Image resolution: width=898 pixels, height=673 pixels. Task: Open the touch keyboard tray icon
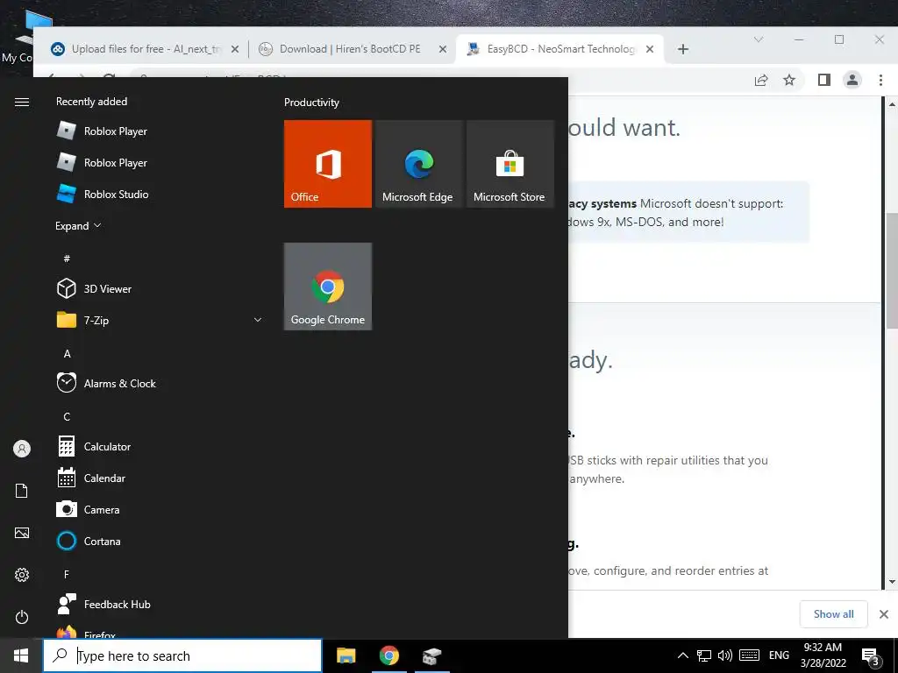749,655
